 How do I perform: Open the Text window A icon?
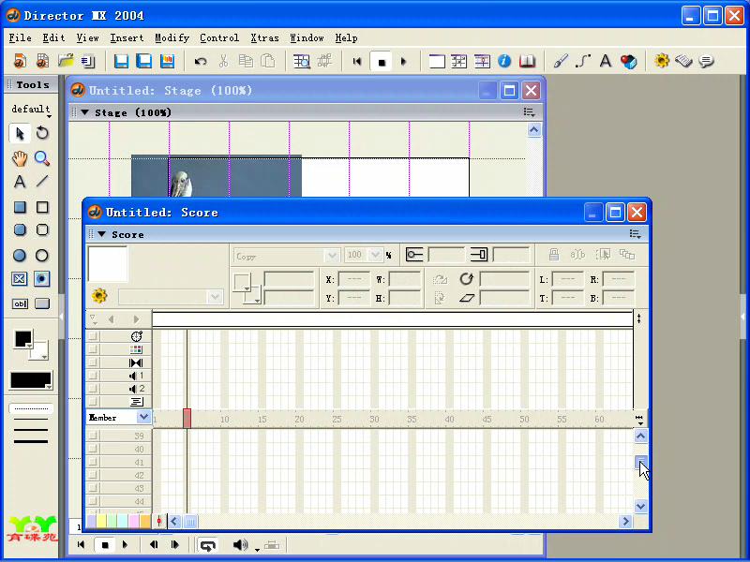click(606, 61)
